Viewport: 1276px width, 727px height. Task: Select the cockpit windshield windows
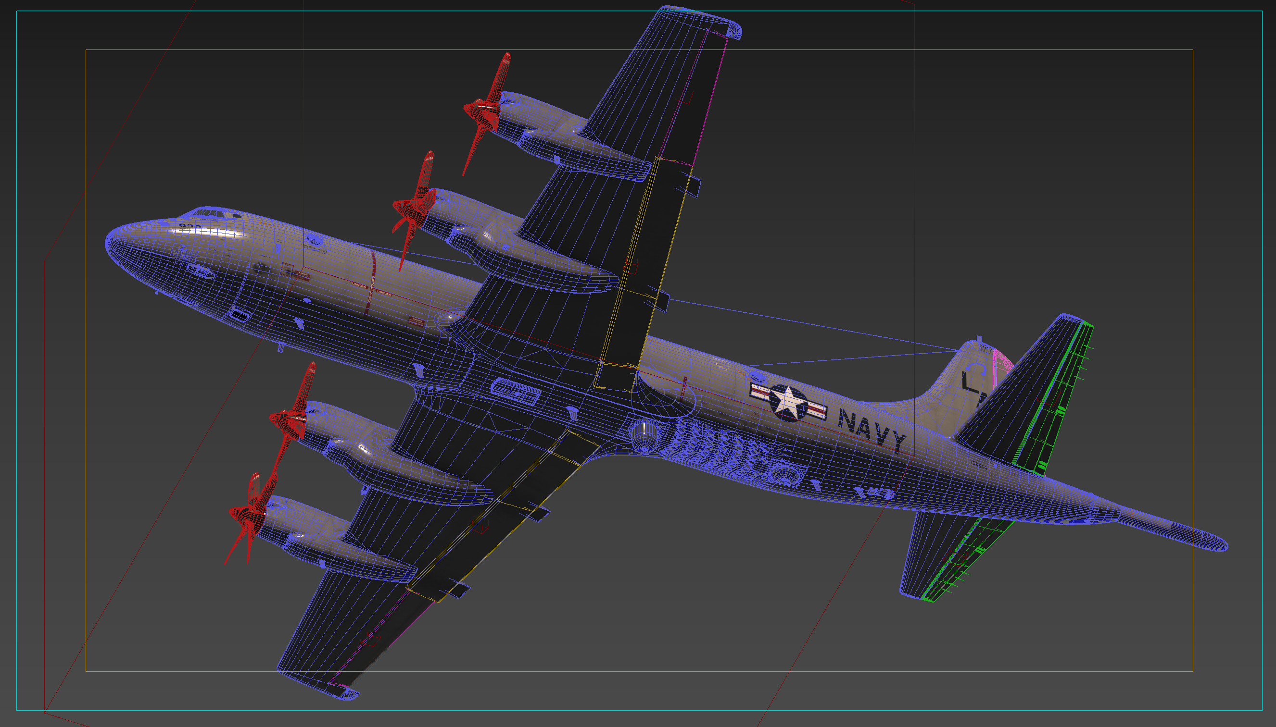209,214
